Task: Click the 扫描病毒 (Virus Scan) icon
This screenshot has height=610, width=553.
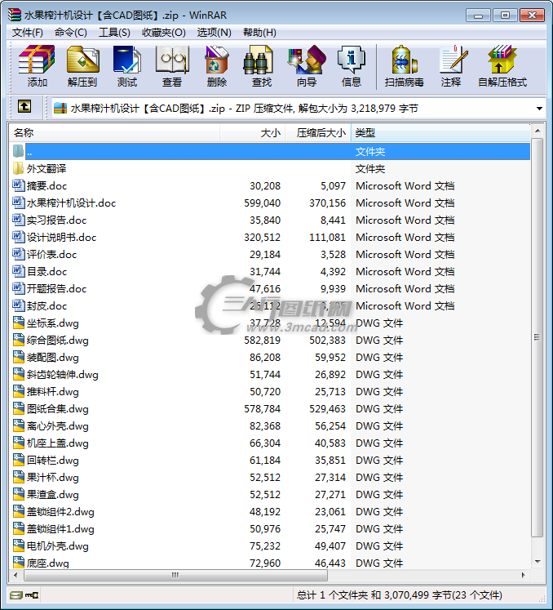Action: click(x=405, y=60)
